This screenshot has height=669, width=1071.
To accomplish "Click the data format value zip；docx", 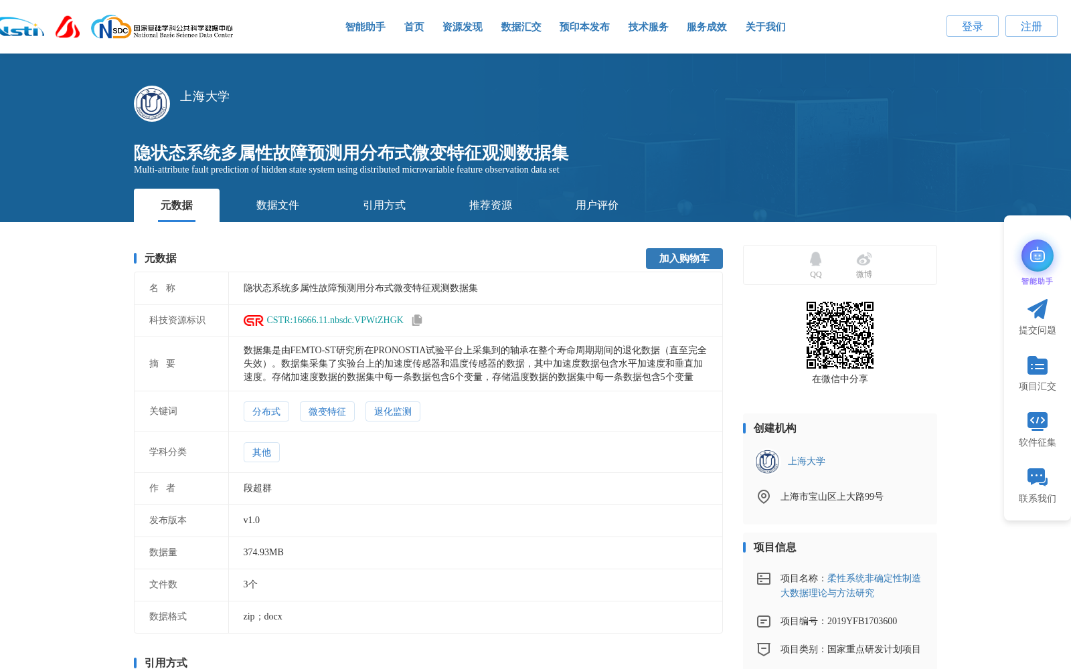I will (263, 617).
